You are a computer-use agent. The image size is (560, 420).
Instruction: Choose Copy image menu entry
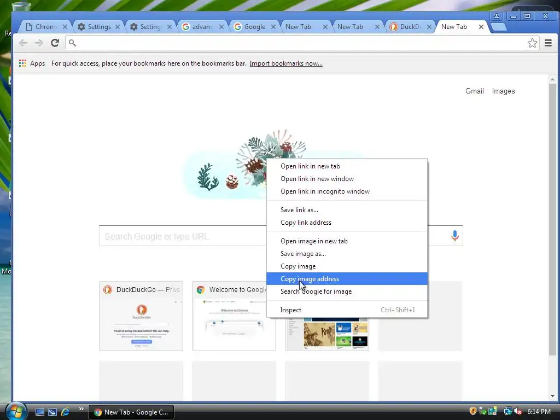coord(347,266)
